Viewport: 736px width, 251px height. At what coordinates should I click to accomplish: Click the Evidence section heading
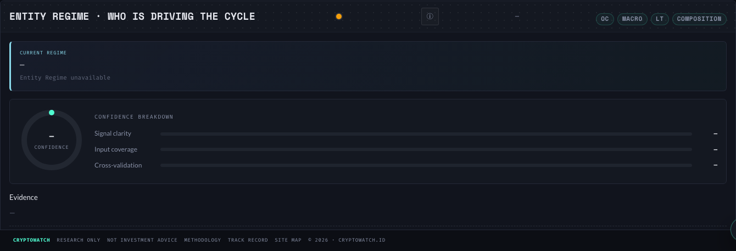(24, 197)
